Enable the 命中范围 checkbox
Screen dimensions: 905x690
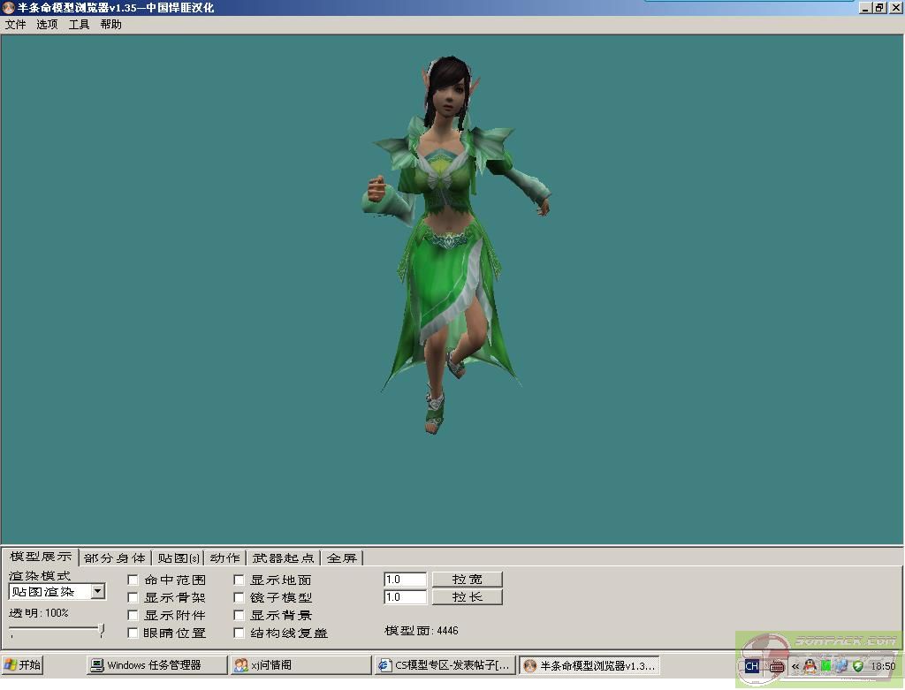point(133,580)
